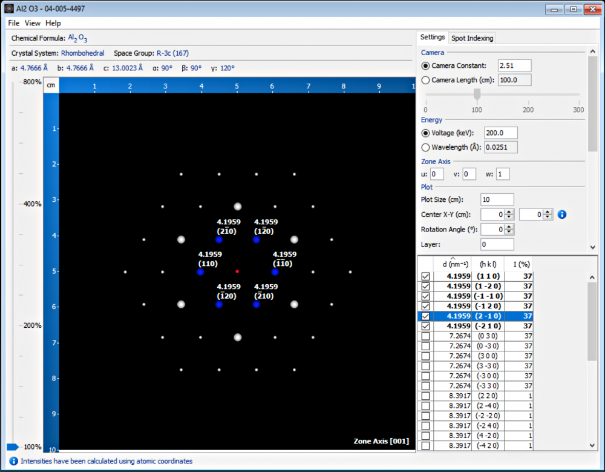Viewport: 605px width, 472px height.
Task: Click the a: 4.7666 Å lattice value
Action: pyautogui.click(x=29, y=68)
